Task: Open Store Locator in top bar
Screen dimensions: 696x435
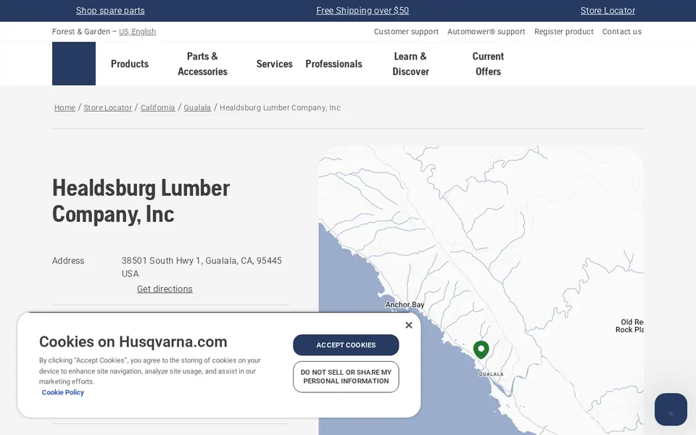Action: [608, 11]
